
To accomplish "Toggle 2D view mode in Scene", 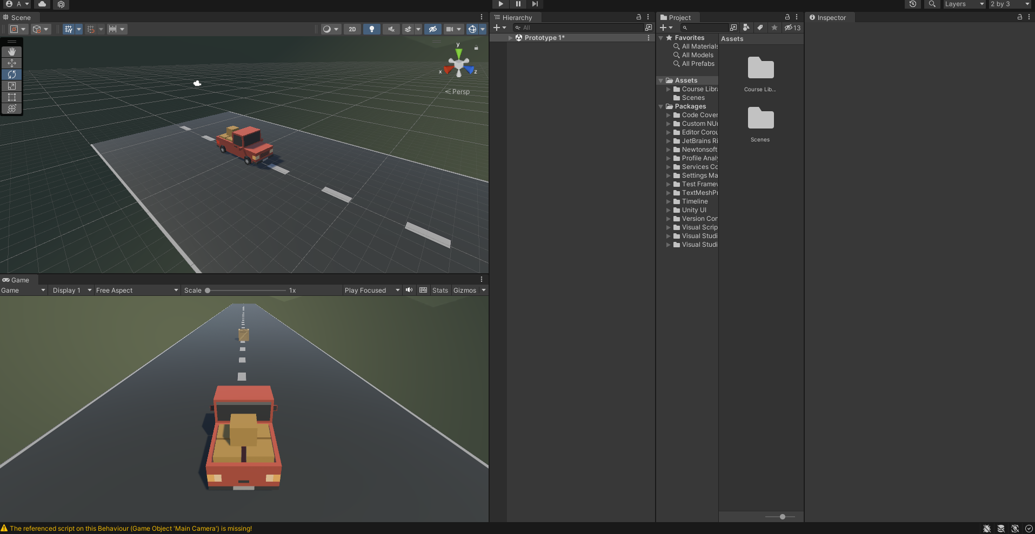I will (352, 29).
